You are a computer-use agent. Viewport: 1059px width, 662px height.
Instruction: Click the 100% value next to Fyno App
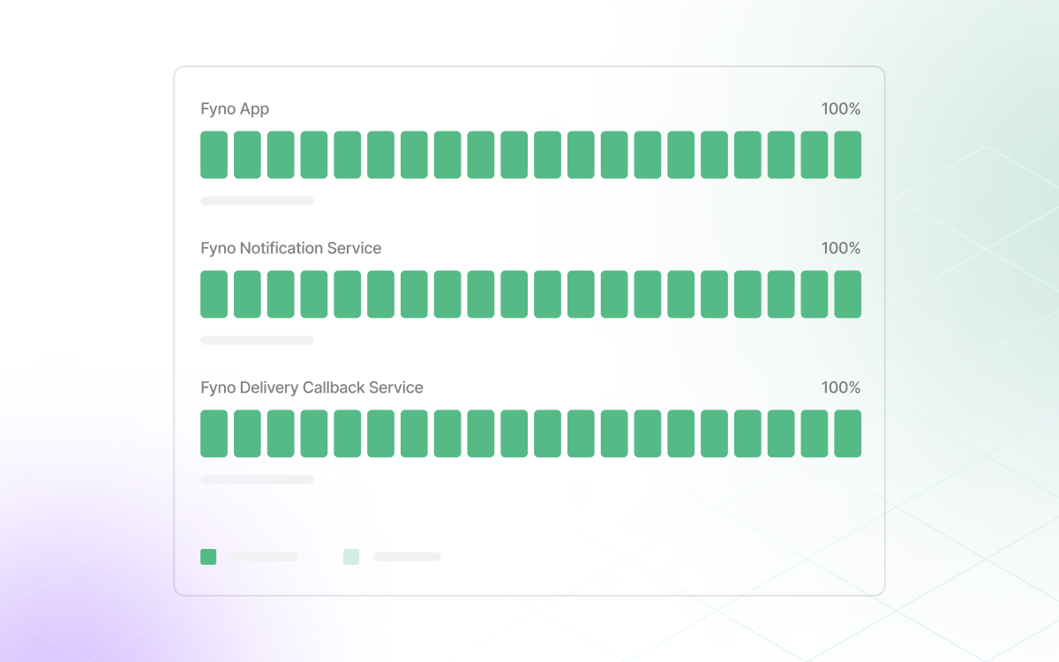click(x=841, y=109)
